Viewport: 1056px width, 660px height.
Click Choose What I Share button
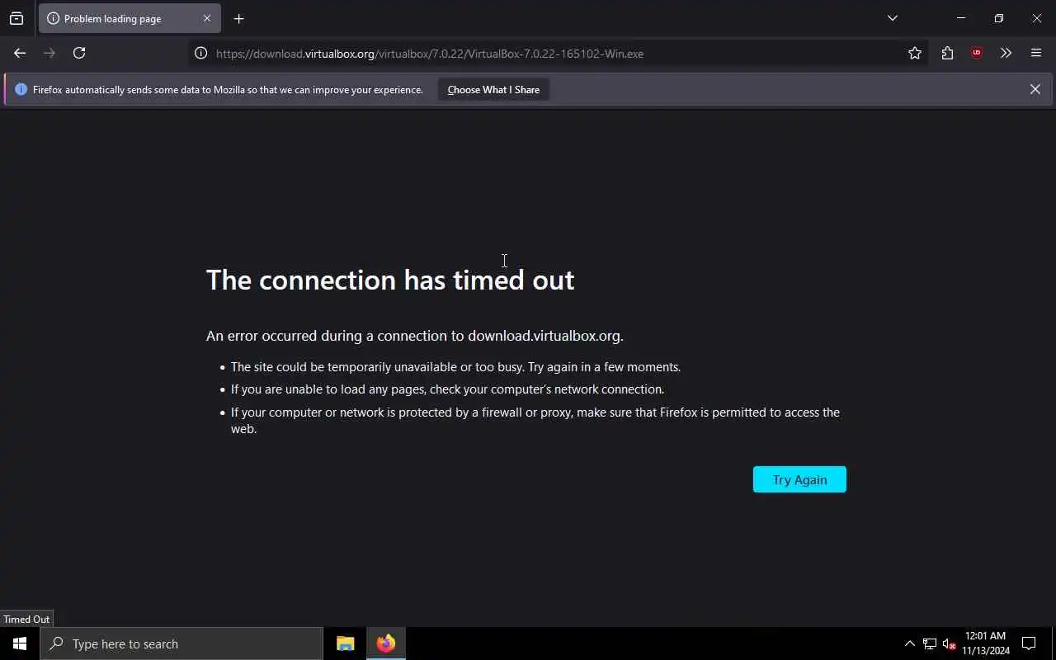click(x=493, y=89)
